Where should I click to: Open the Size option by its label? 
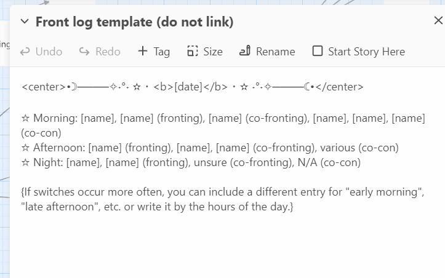213,52
